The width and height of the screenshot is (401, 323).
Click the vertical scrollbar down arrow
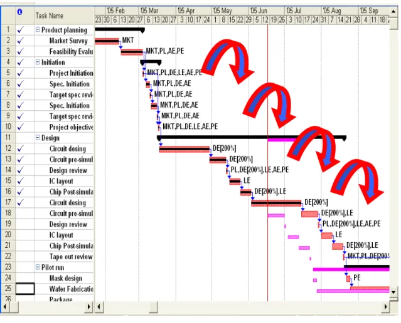tap(393, 292)
